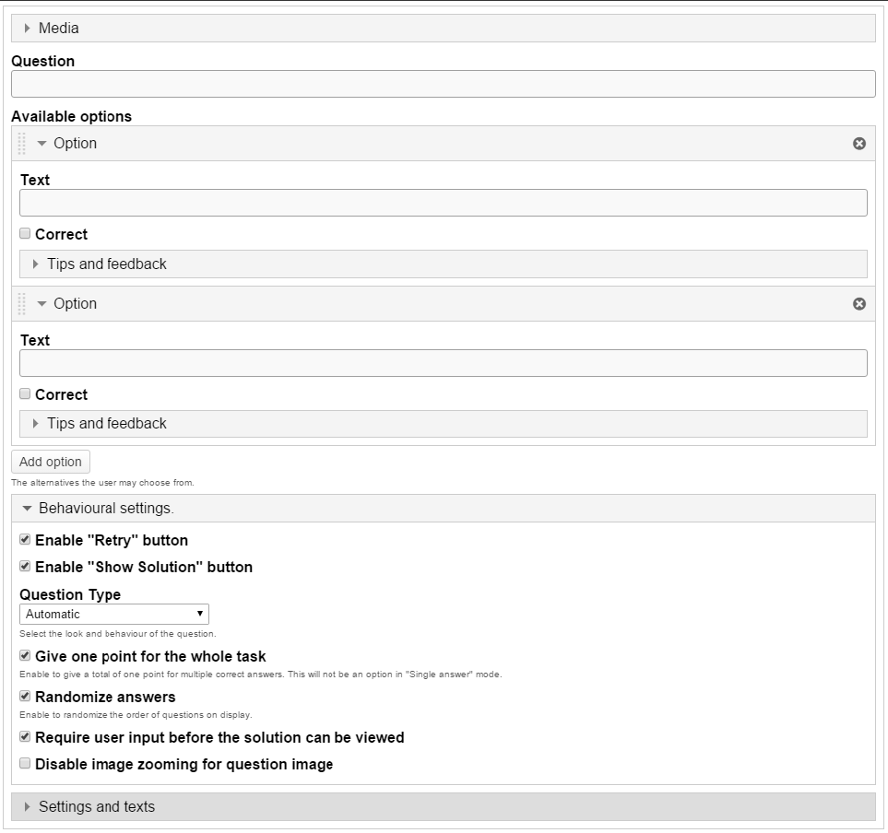This screenshot has width=888, height=833.
Task: Open the Question Type dropdown
Action: tap(114, 615)
